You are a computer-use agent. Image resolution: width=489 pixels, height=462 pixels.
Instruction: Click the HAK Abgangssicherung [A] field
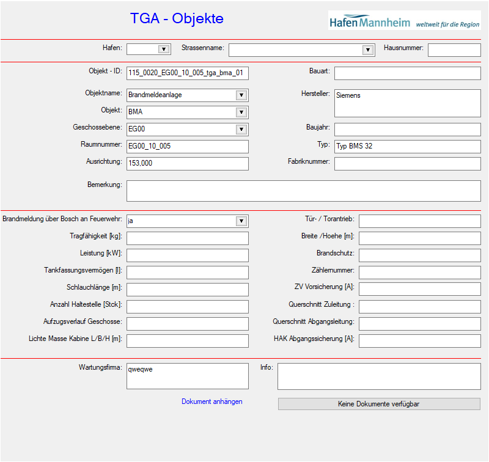pos(419,341)
